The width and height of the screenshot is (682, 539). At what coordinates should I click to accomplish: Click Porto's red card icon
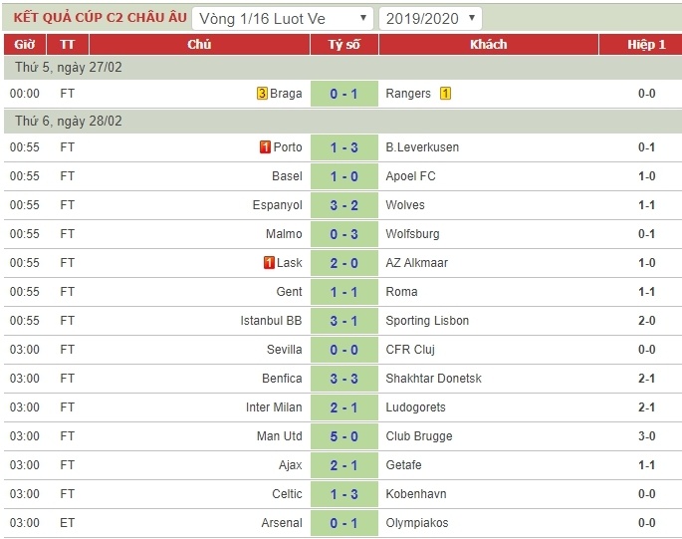[x=266, y=147]
